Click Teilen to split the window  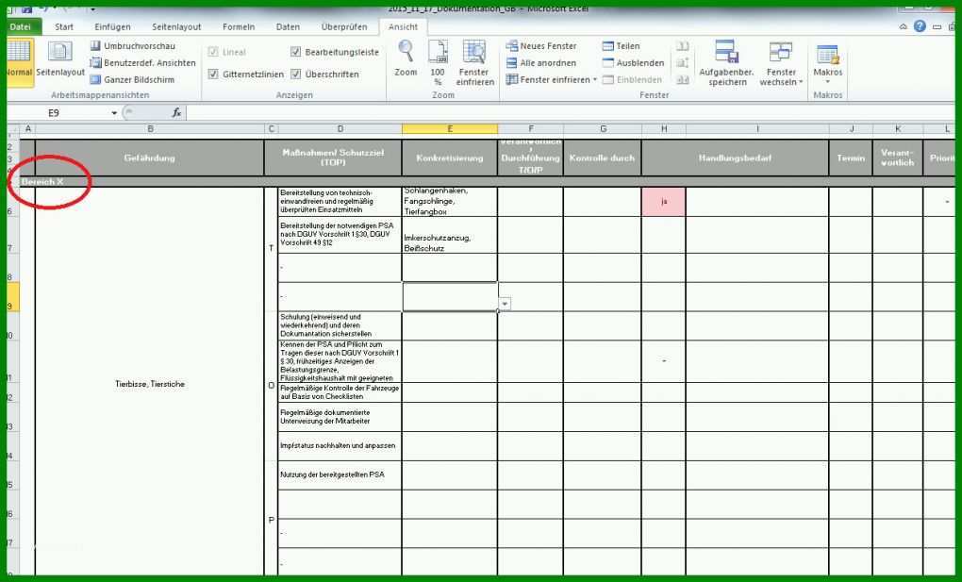click(621, 46)
